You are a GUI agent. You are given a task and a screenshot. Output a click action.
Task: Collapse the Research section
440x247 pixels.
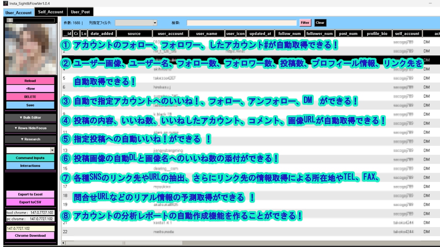[x=30, y=139]
